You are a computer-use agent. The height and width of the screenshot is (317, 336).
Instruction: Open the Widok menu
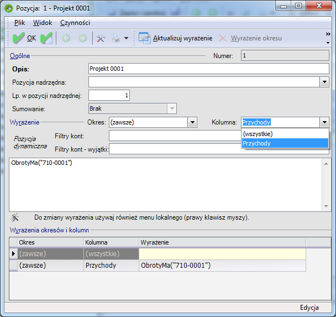pyautogui.click(x=43, y=23)
